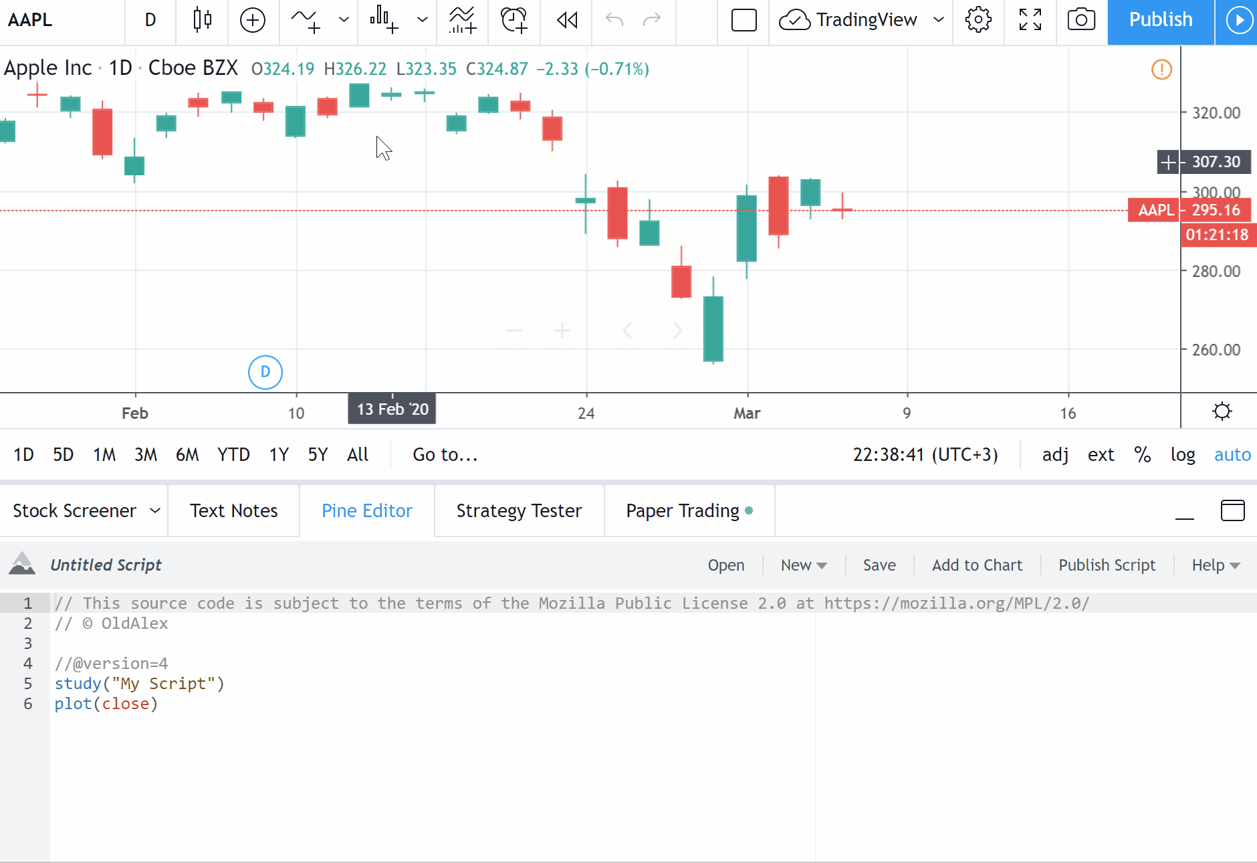Open the symbol compare tool
Screen dimensions: 1257x863
click(x=253, y=21)
